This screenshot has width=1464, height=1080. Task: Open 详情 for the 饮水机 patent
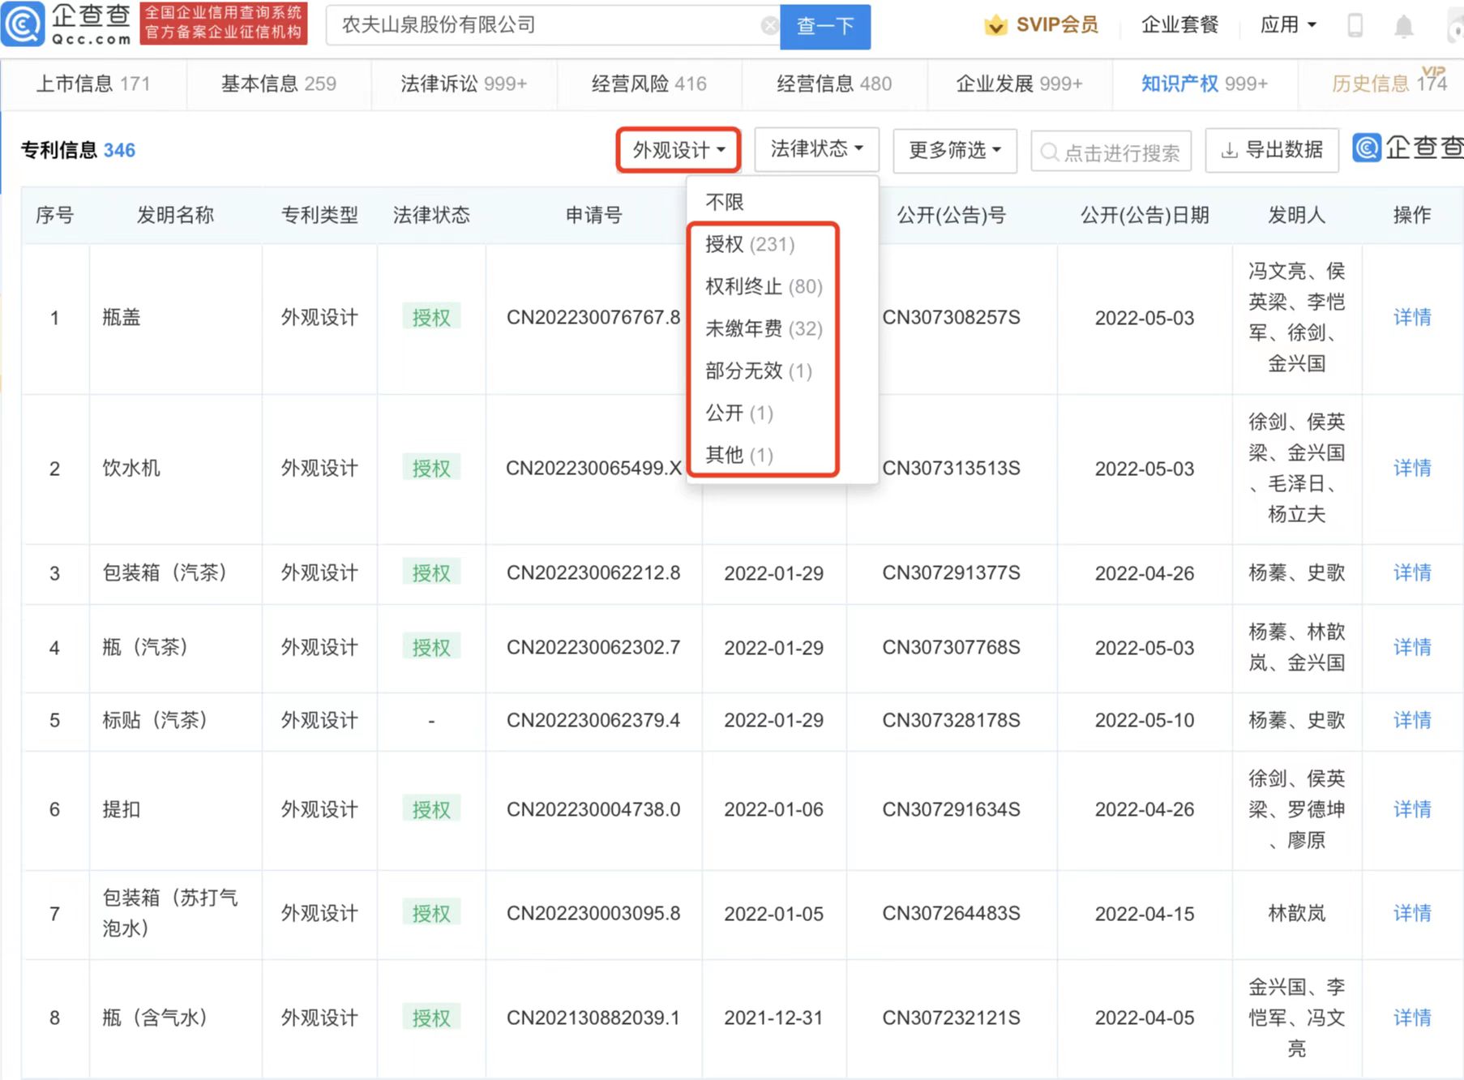tap(1412, 468)
